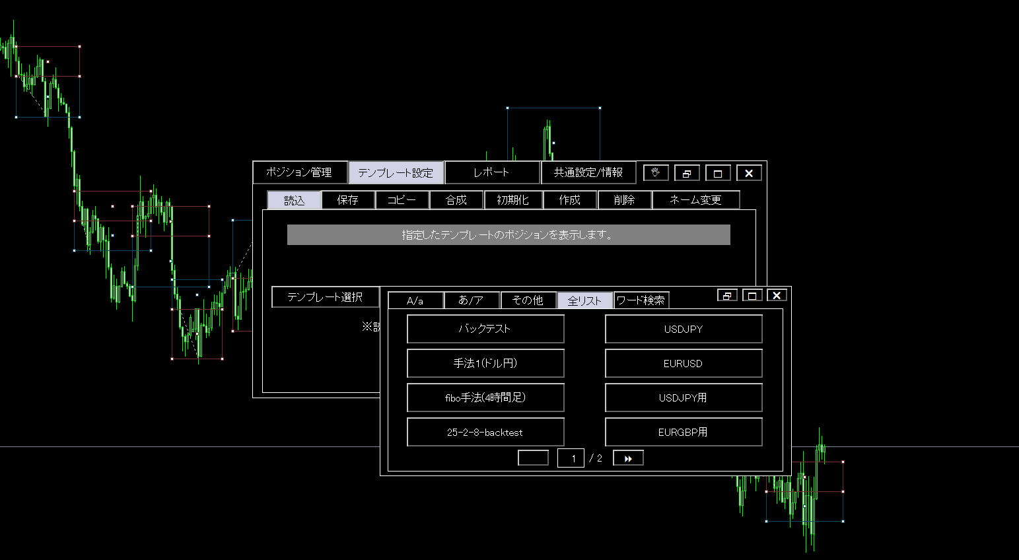Open the 初期化 sub-tab
This screenshot has height=560, width=1019.
pos(513,199)
